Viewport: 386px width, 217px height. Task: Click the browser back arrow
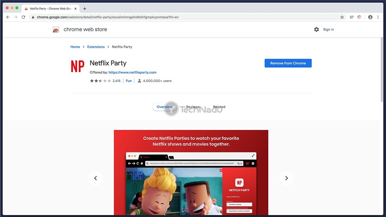pyautogui.click(x=8, y=17)
